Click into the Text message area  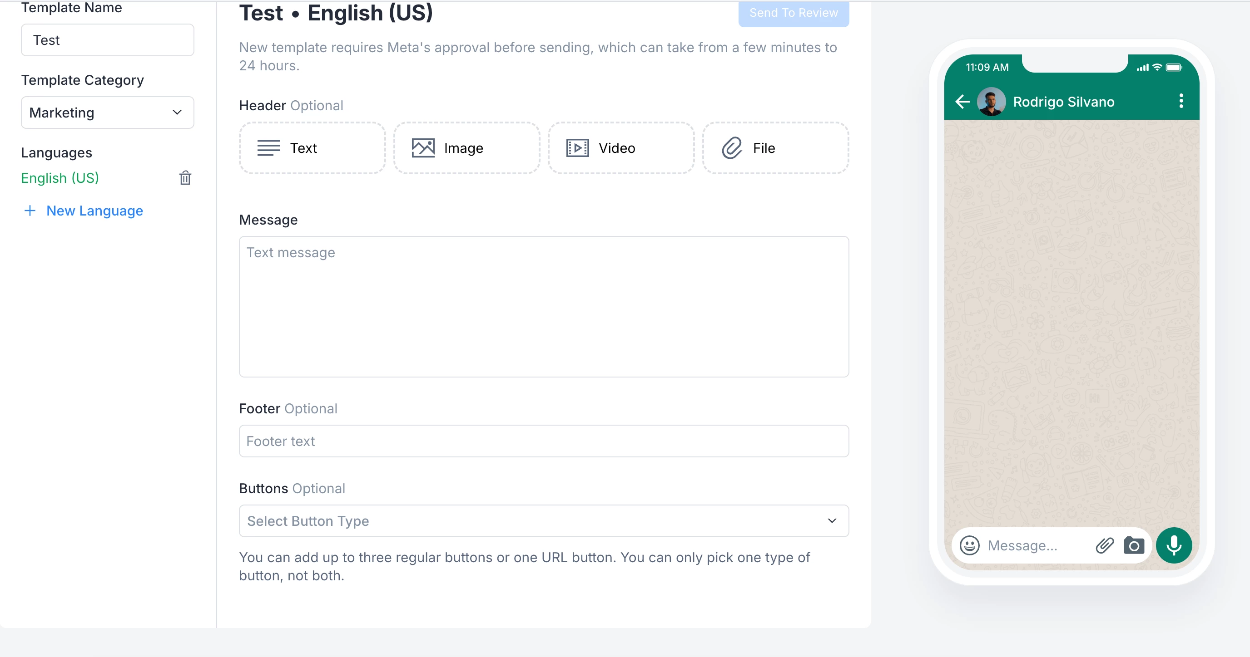coord(544,306)
